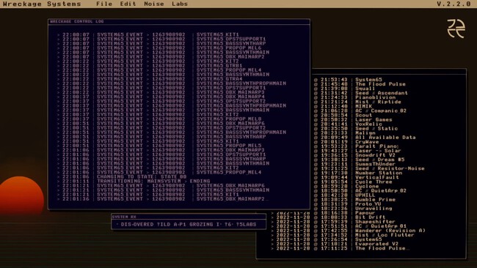Image resolution: width=477 pixels, height=268 pixels.
Task: Select the VerticalFault history row
Action: click(x=356, y=177)
